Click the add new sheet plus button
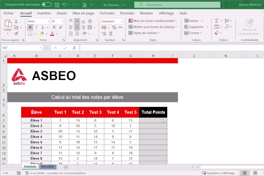Viewport: 264px width, 176px height. click(66, 167)
